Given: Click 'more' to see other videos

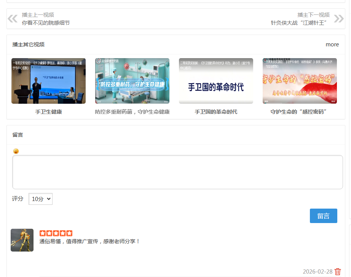Looking at the screenshot, I should click(332, 44).
